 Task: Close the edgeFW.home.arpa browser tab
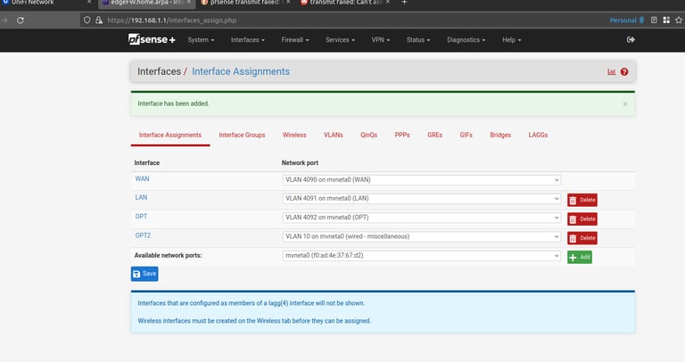[189, 3]
